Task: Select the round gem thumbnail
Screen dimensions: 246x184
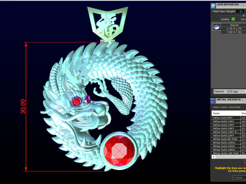Action: click(216, 27)
